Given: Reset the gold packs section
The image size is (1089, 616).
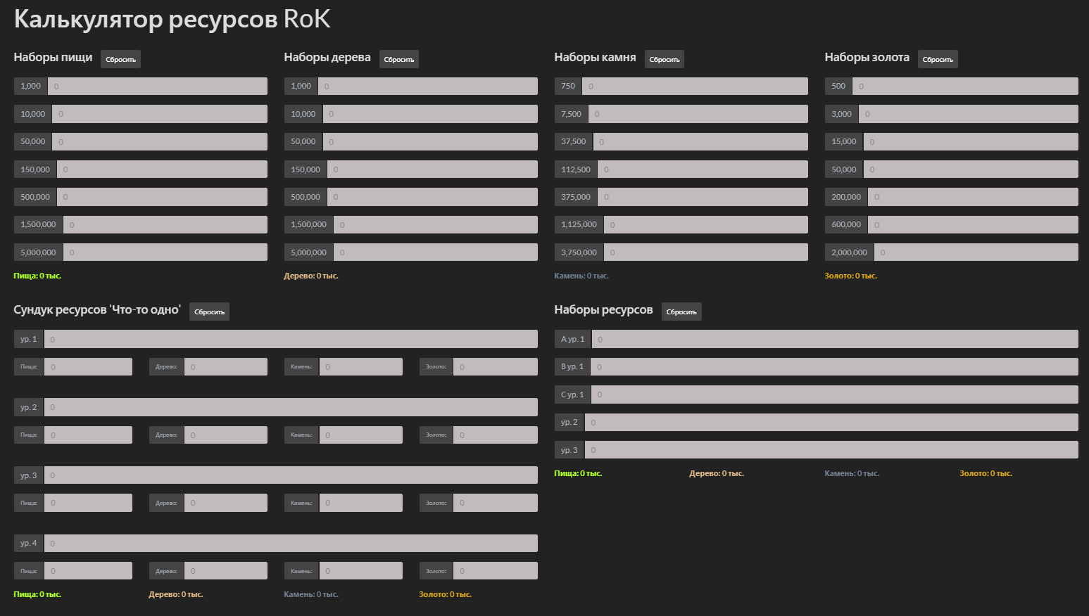Looking at the screenshot, I should click(938, 59).
